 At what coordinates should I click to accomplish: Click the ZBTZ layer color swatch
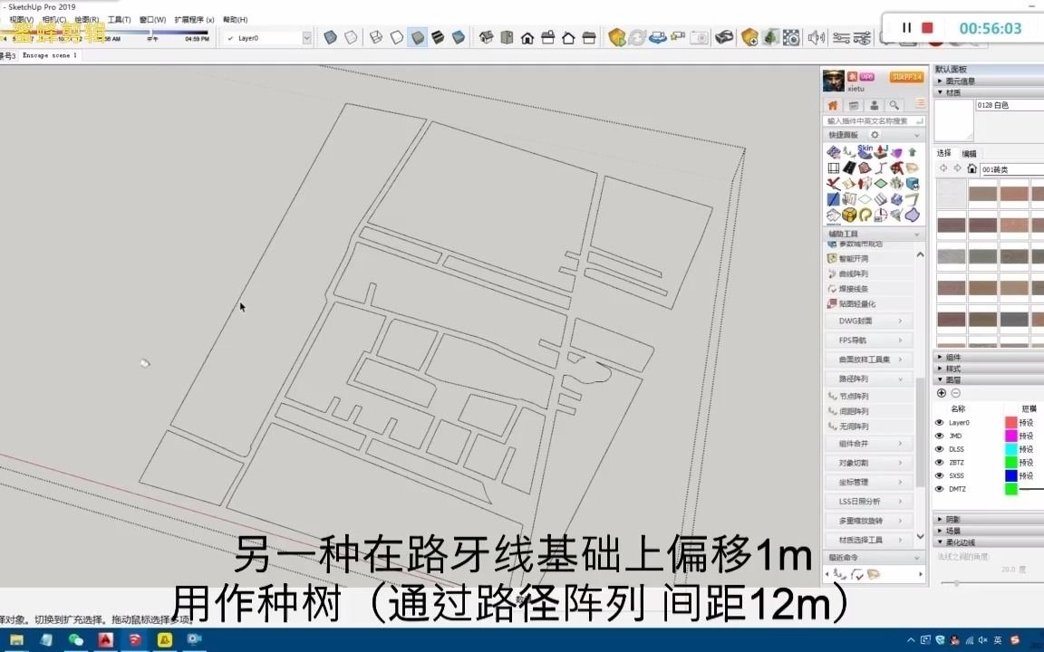click(x=1011, y=462)
